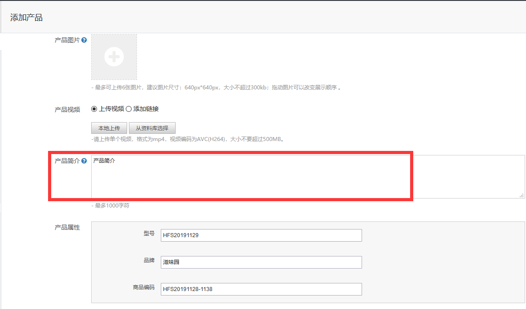
Task: Click the 产品简介 field label
Action: [x=67, y=161]
